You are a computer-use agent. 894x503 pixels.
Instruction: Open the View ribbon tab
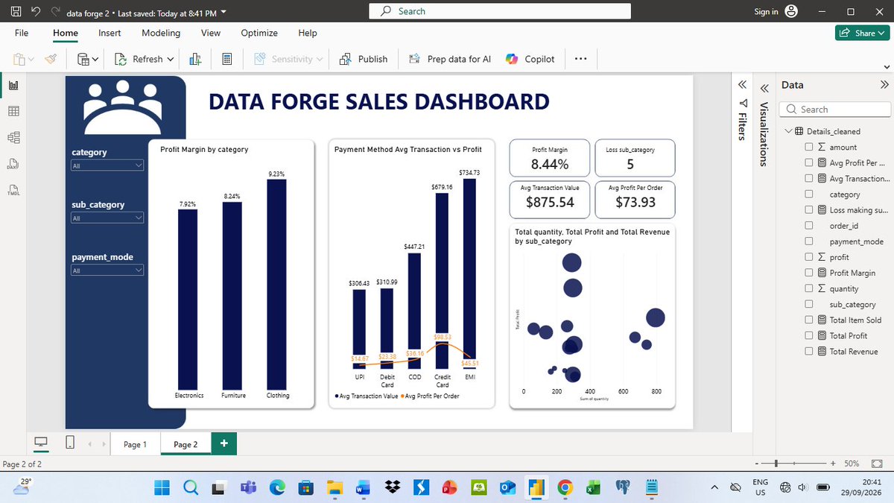coord(211,33)
